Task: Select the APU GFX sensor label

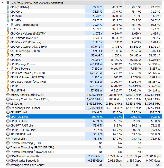Action: click(x=16, y=20)
